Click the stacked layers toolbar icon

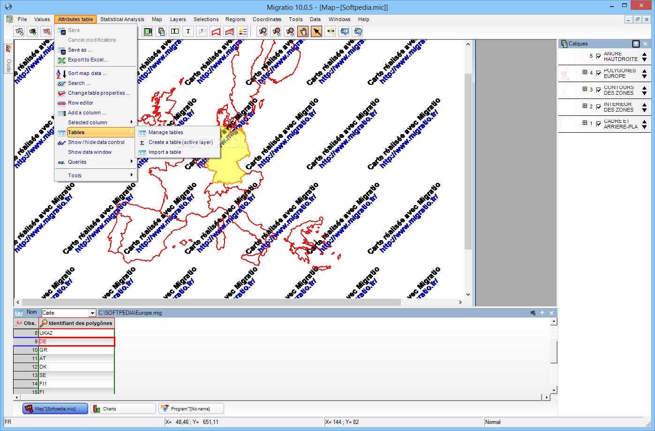point(161,31)
